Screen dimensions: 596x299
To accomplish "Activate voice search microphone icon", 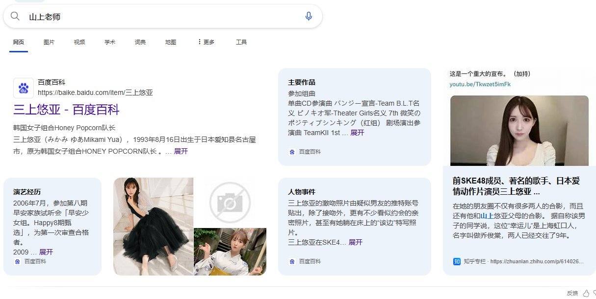I will coord(309,16).
